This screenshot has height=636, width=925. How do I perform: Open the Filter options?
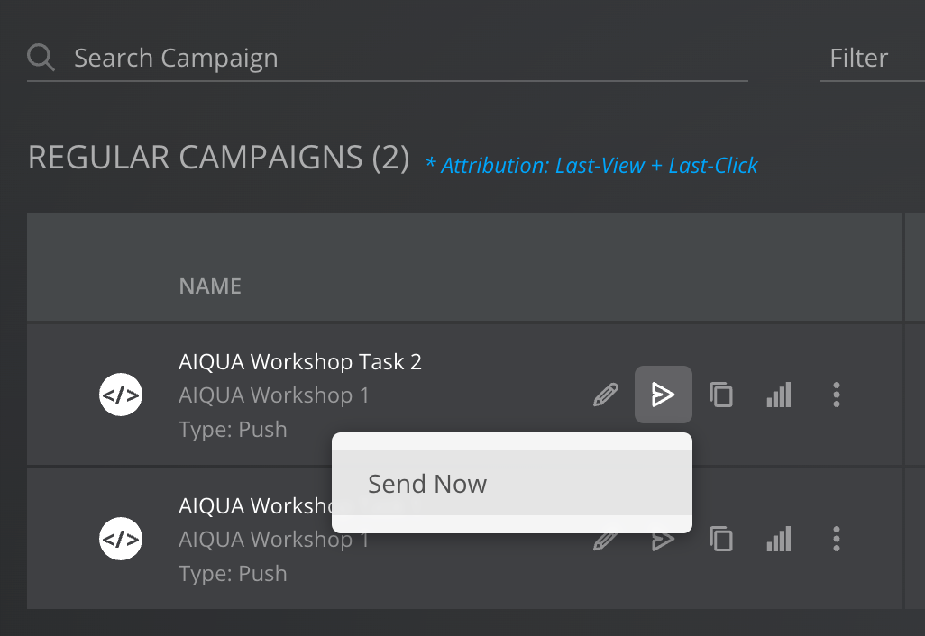pos(857,57)
